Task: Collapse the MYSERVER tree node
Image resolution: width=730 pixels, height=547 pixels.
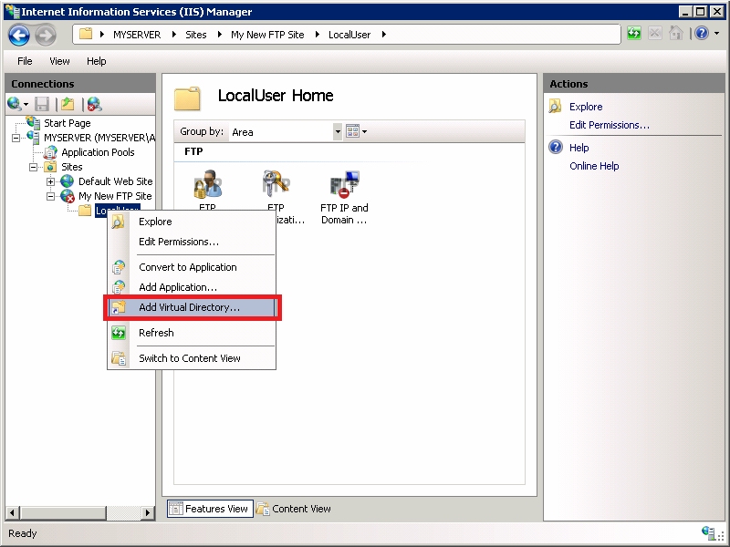Action: point(16,139)
